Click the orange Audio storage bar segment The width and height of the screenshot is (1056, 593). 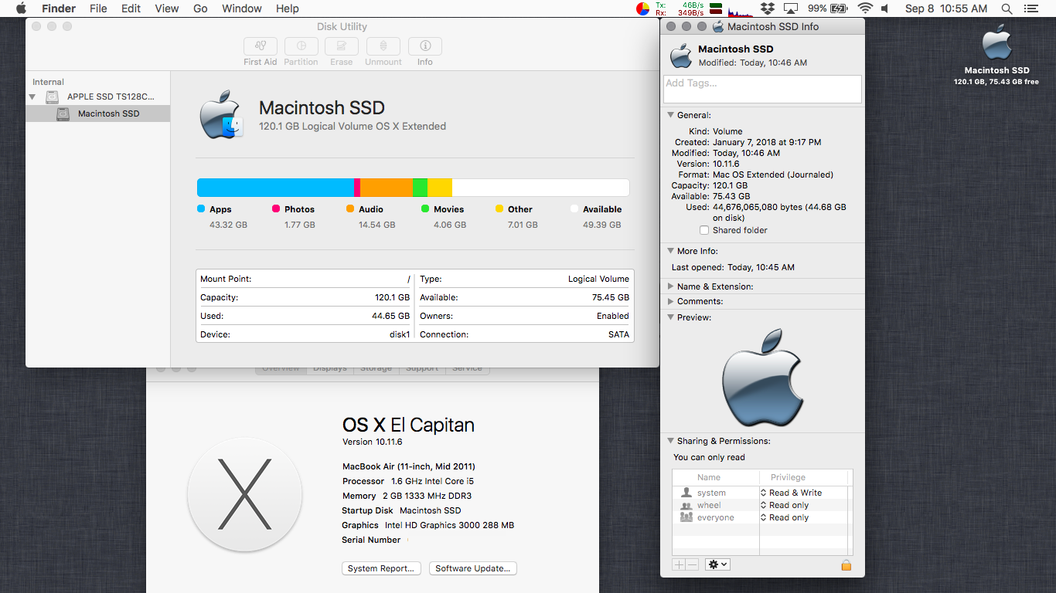point(387,188)
